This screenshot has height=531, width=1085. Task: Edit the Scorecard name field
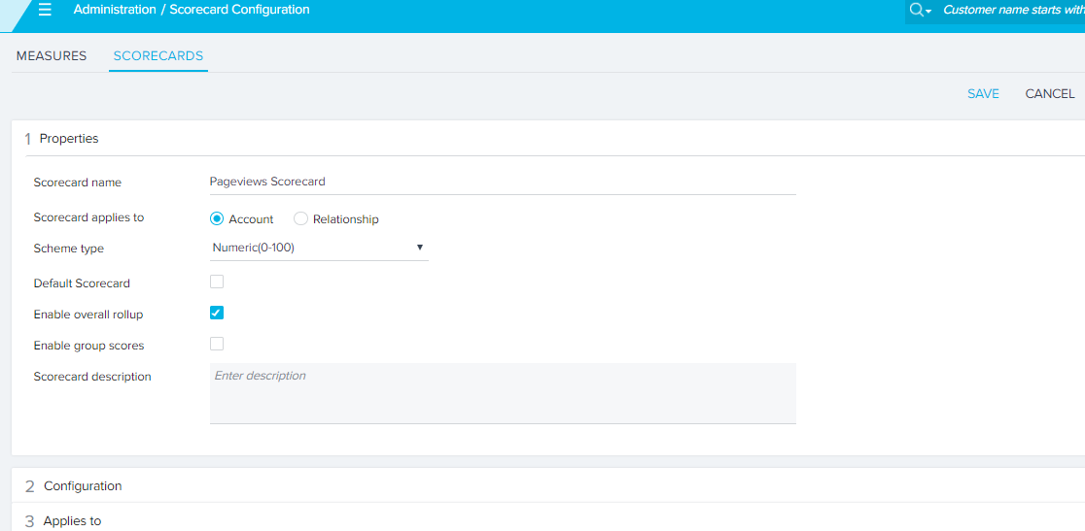click(503, 183)
